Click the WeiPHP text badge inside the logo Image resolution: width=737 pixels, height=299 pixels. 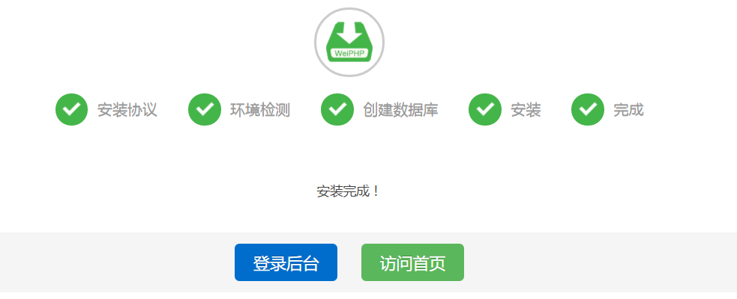coord(349,53)
